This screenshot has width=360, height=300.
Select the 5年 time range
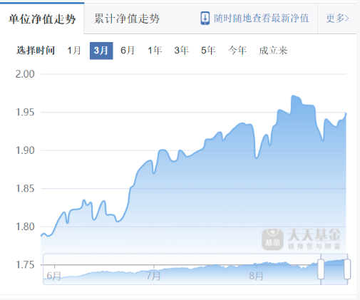208,51
